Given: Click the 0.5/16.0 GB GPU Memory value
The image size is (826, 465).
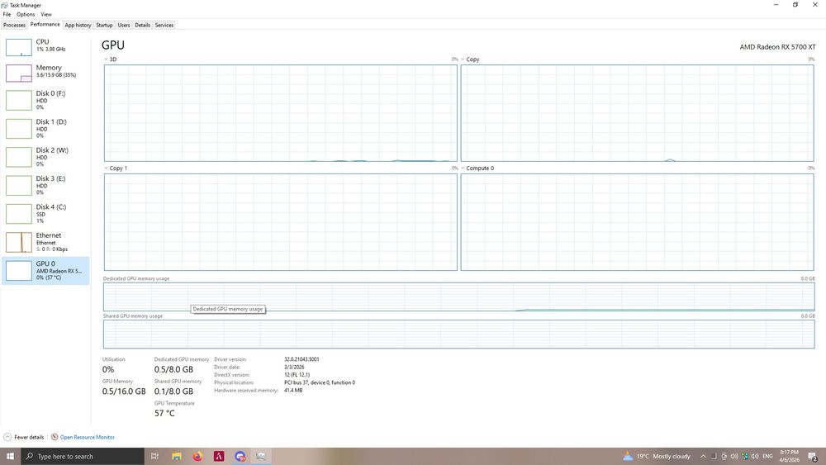Looking at the screenshot, I should click(124, 391).
